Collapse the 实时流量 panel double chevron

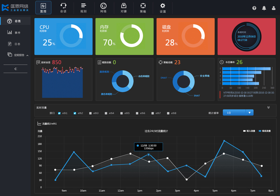(x=269, y=107)
